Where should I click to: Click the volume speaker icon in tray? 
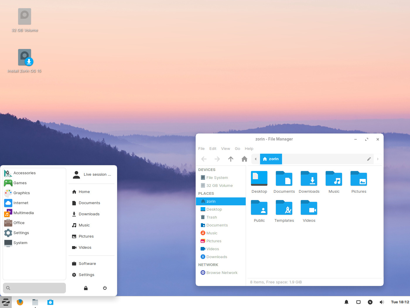382,302
